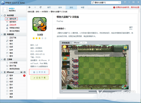141x103 pixels.
Task: Click the eject icon beside iPhone4
Action: pyautogui.click(x=25, y=72)
